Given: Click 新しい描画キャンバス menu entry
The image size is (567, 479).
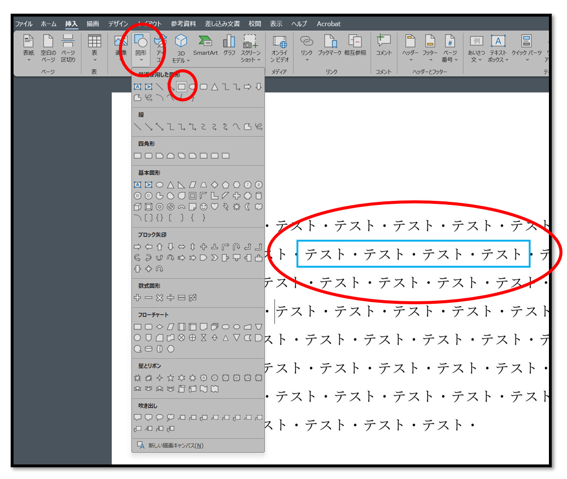Looking at the screenshot, I should [176, 445].
